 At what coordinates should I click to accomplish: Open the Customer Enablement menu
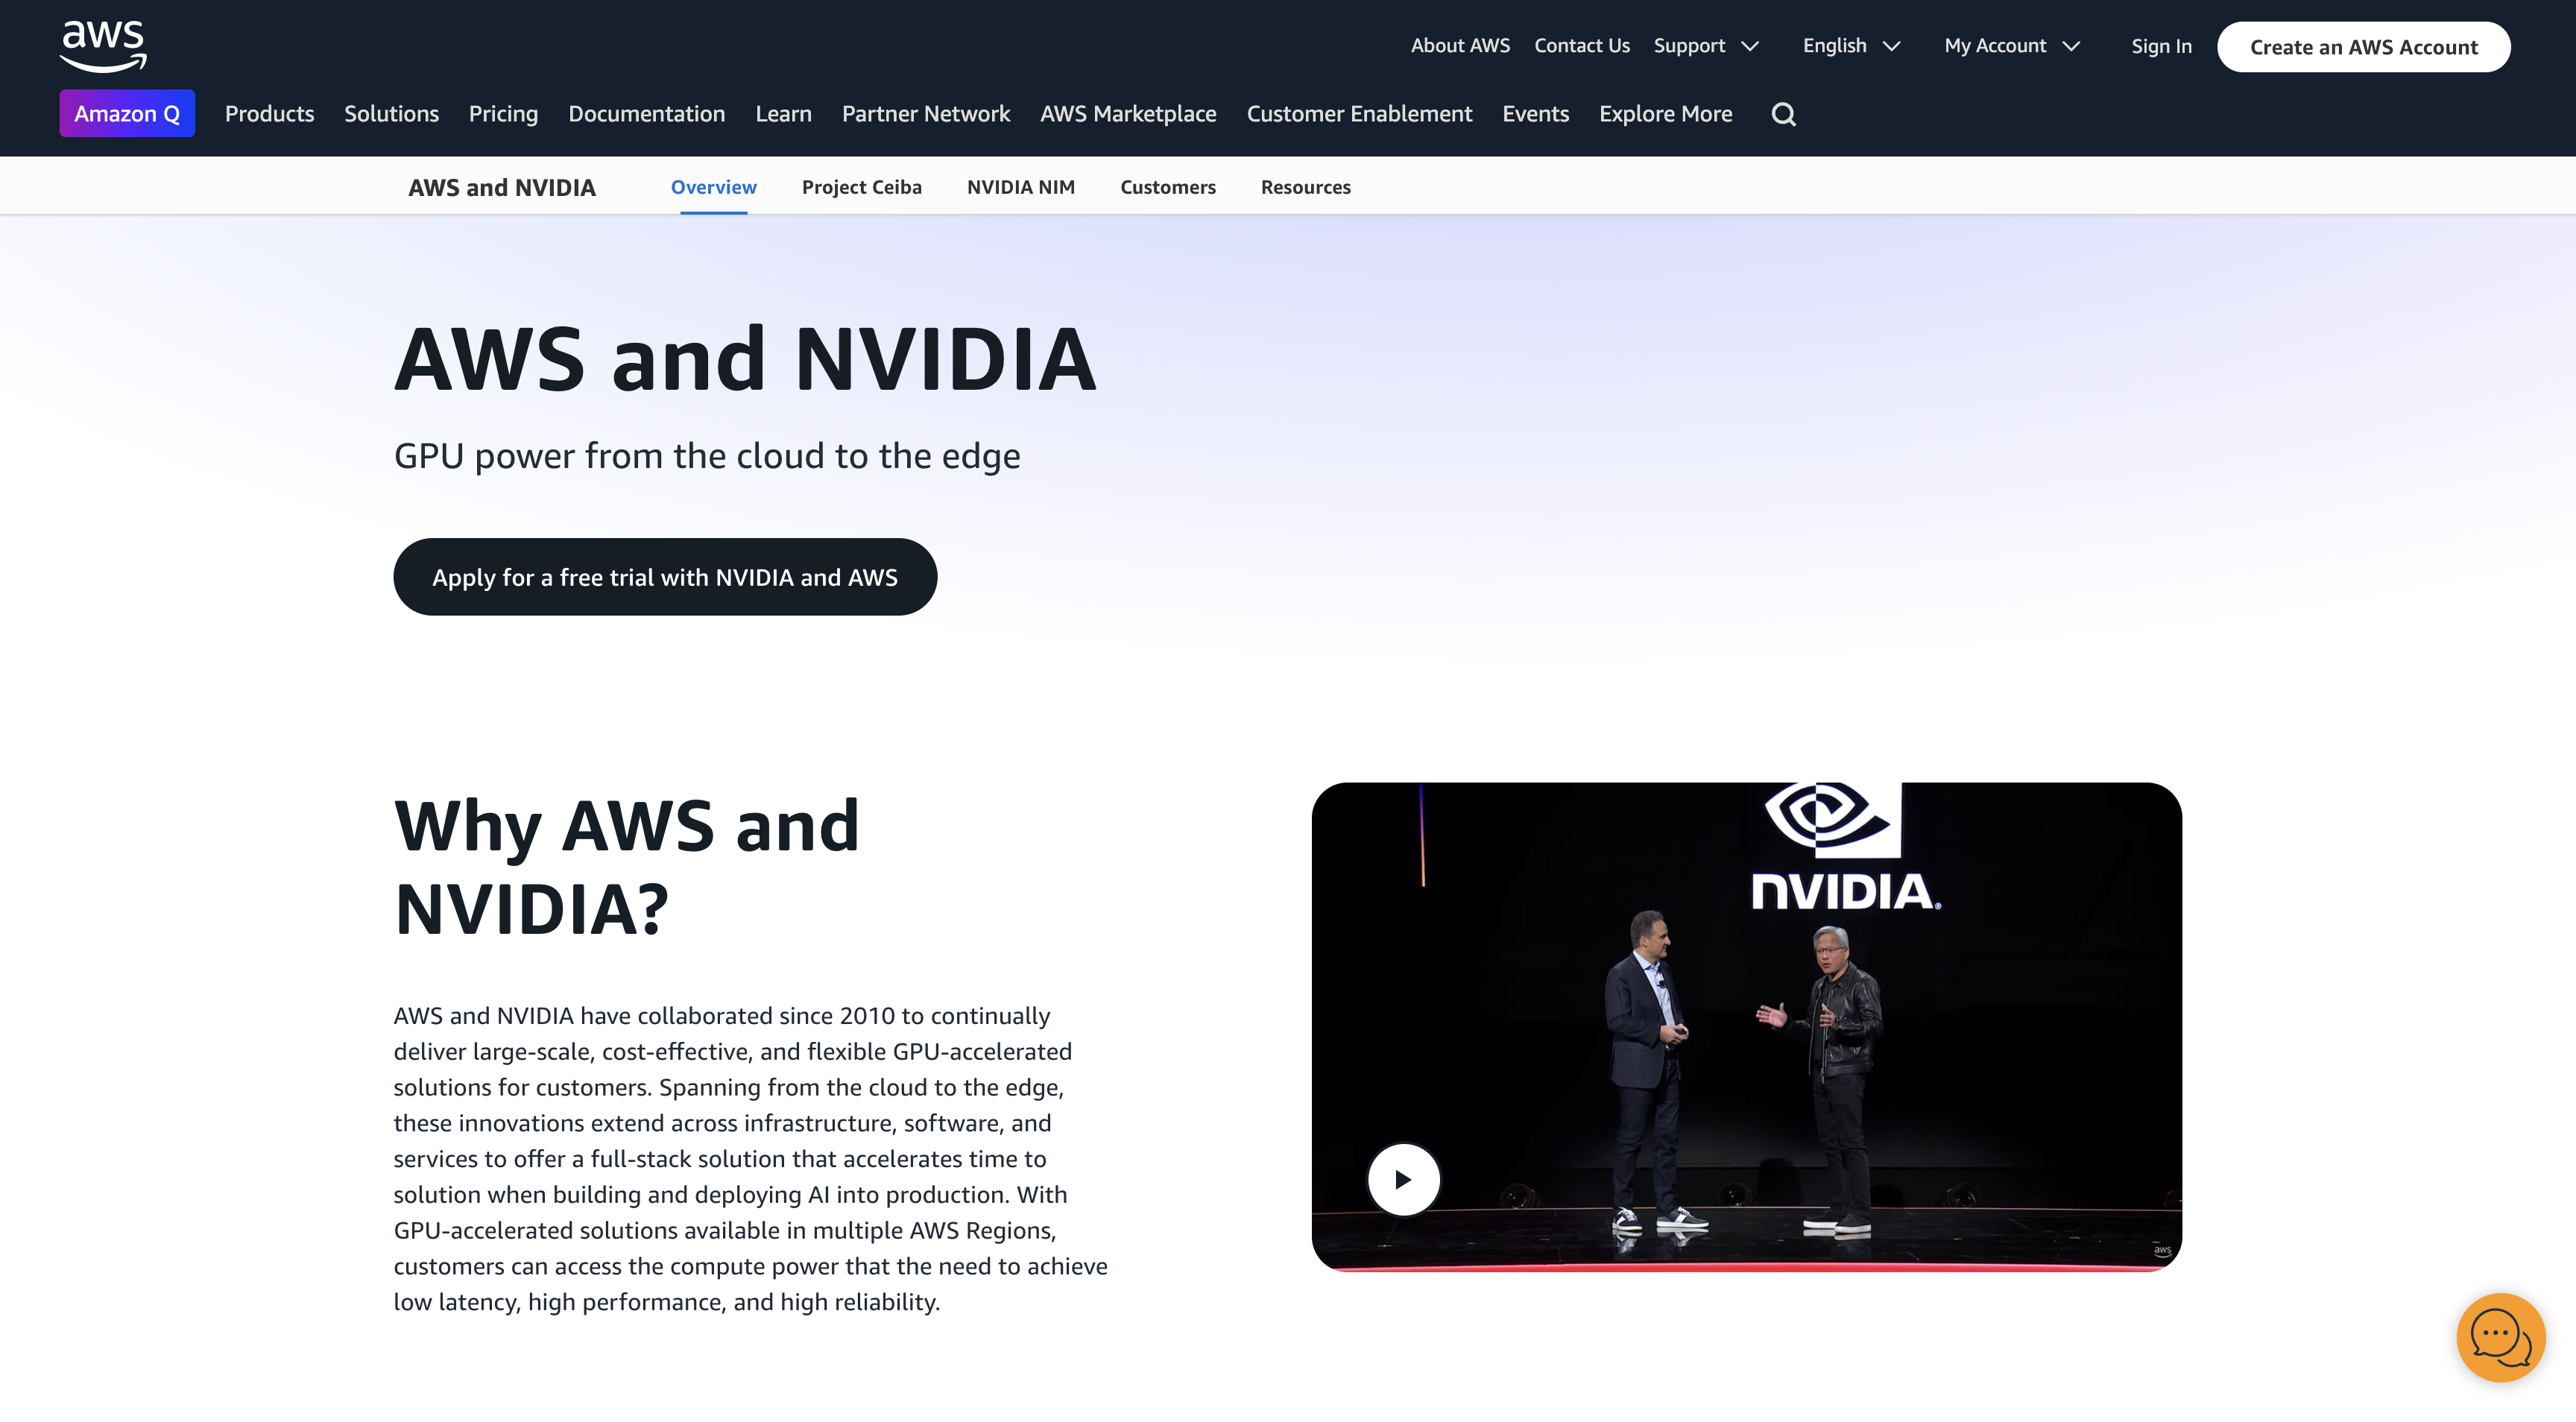(1359, 114)
